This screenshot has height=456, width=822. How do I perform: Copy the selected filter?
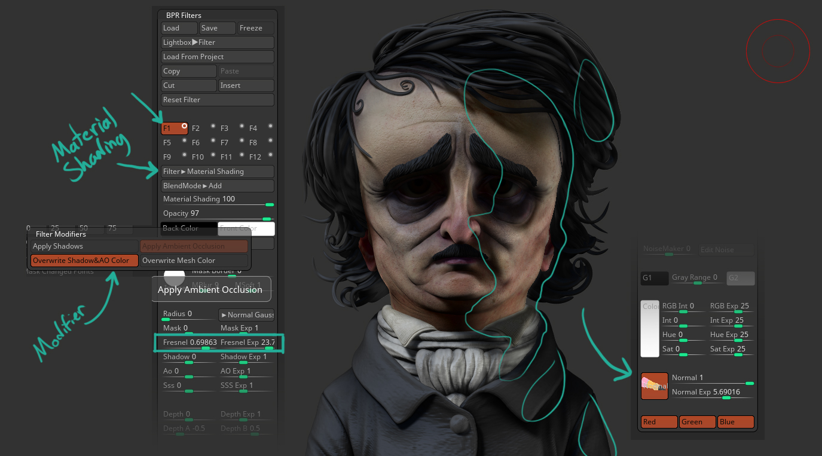[189, 71]
